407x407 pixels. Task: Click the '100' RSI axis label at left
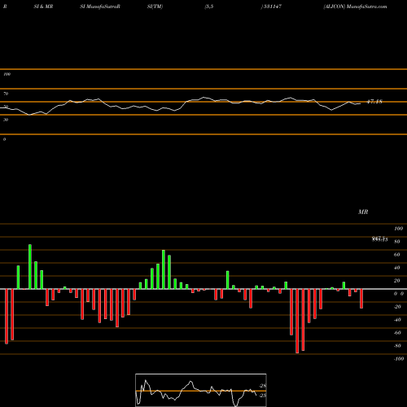point(7,74)
